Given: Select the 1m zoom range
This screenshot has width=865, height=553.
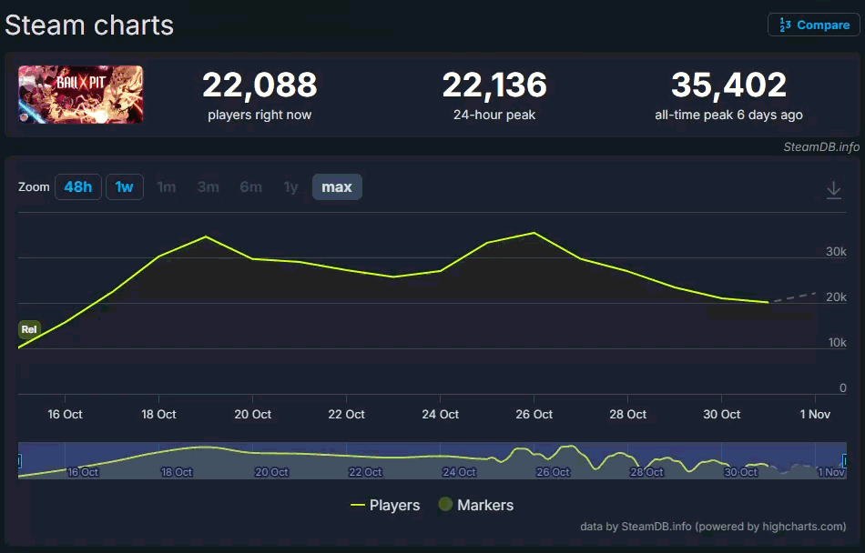Looking at the screenshot, I should pyautogui.click(x=166, y=186).
